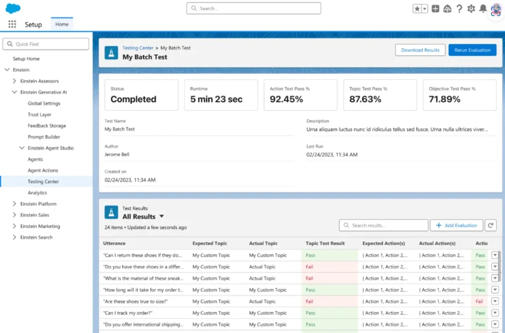Open the App Launcher grid icon

12,24
